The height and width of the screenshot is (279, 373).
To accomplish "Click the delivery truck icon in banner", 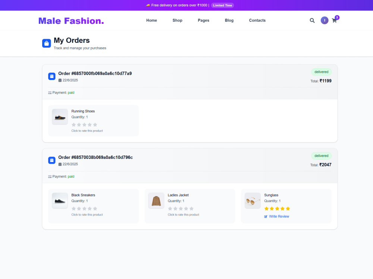I will tap(148, 5).
